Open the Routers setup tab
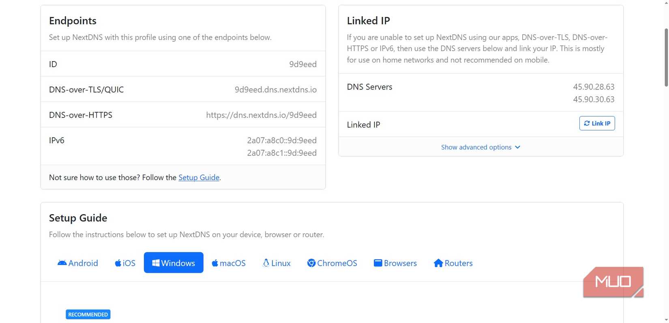 pos(453,263)
